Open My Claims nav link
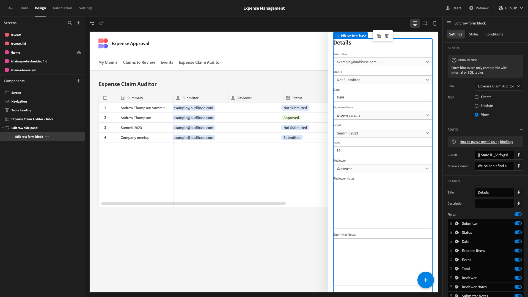This screenshot has width=528, height=297. [x=108, y=62]
